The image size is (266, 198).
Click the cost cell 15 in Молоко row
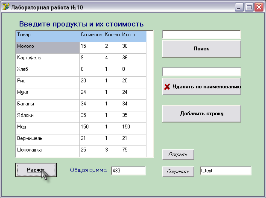point(92,48)
